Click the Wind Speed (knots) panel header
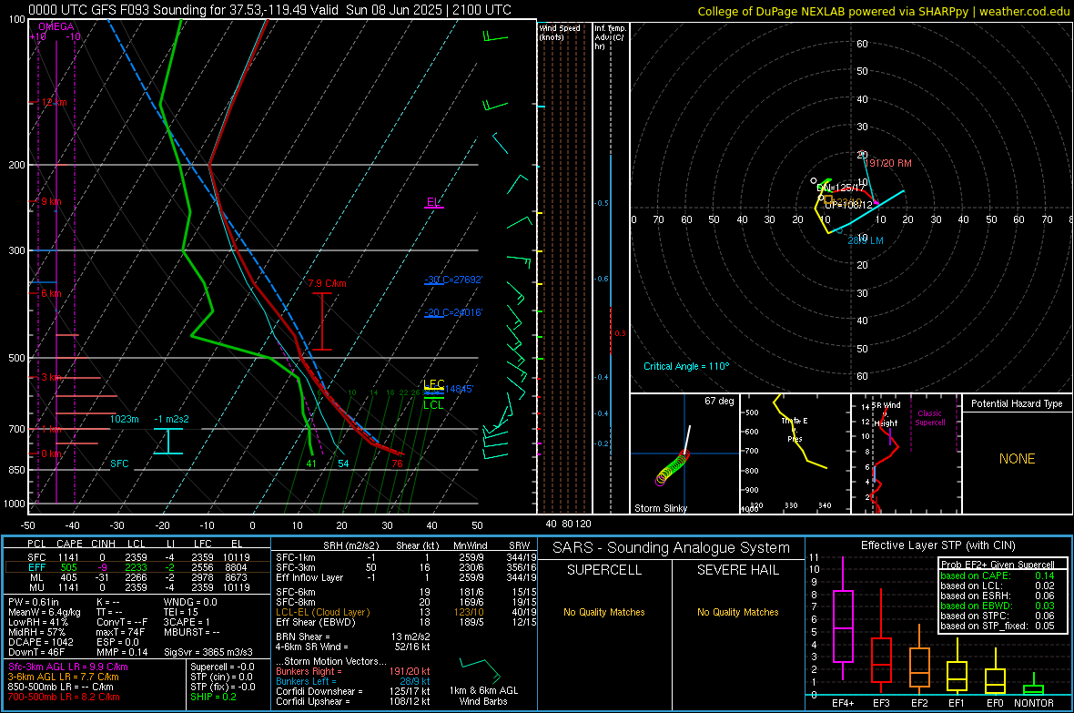 pos(560,32)
